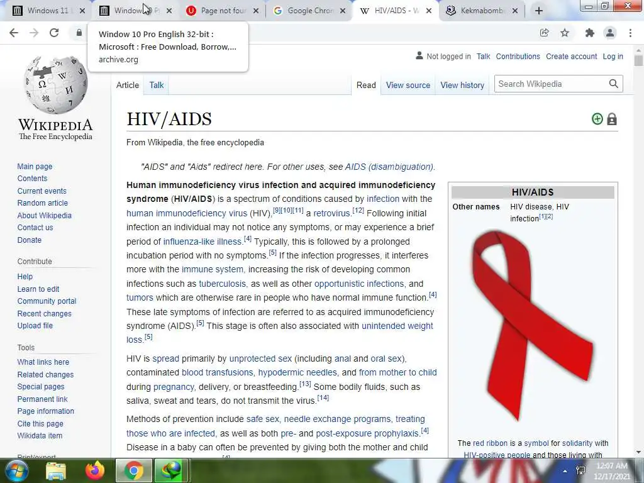
Task: Close the Page not found tab
Action: click(256, 11)
